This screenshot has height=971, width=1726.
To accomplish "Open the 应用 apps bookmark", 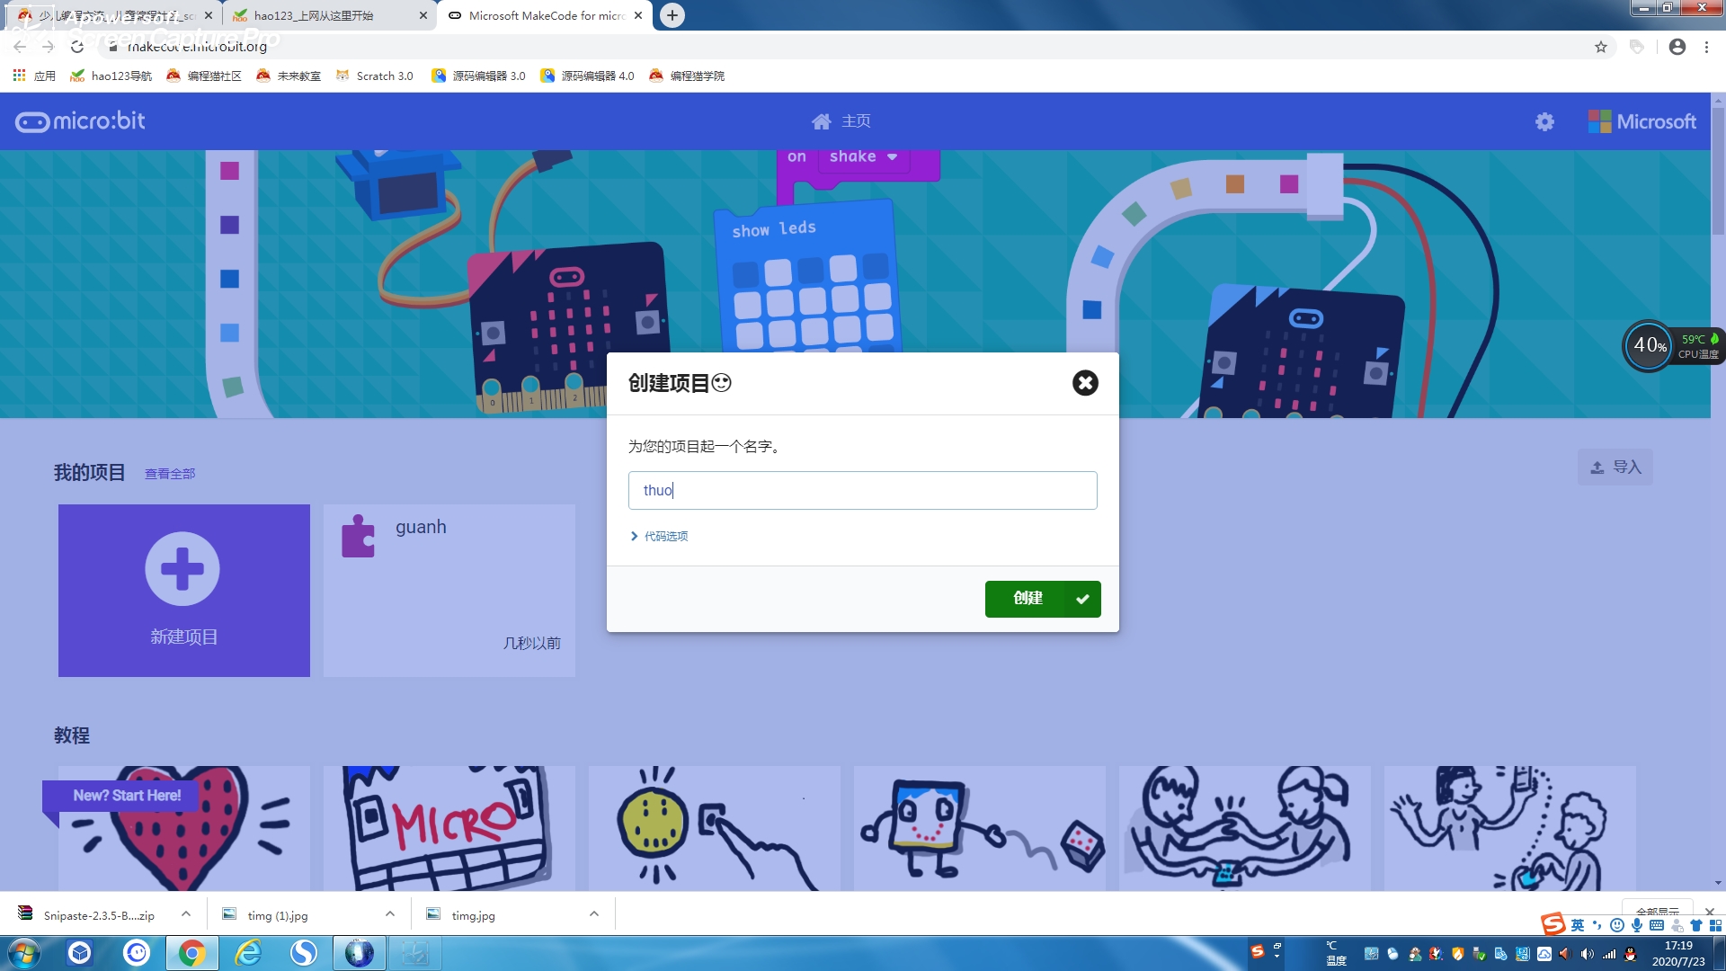I will (x=34, y=76).
